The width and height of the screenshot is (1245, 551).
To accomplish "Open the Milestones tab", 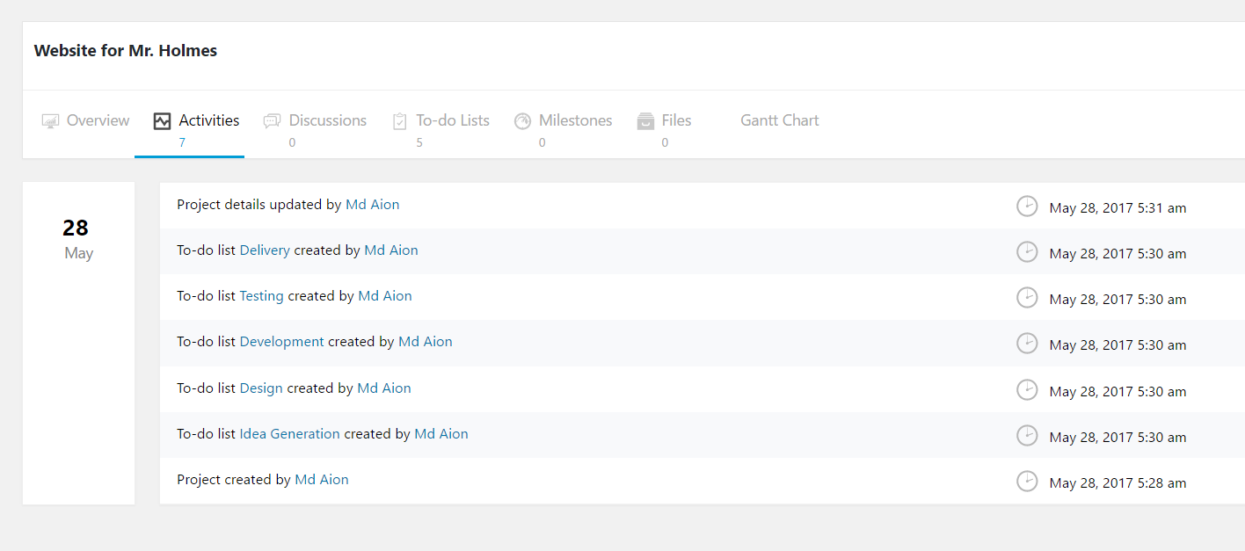I will coord(575,120).
